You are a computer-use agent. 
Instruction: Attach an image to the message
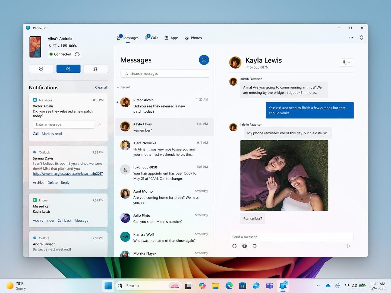[255, 246]
